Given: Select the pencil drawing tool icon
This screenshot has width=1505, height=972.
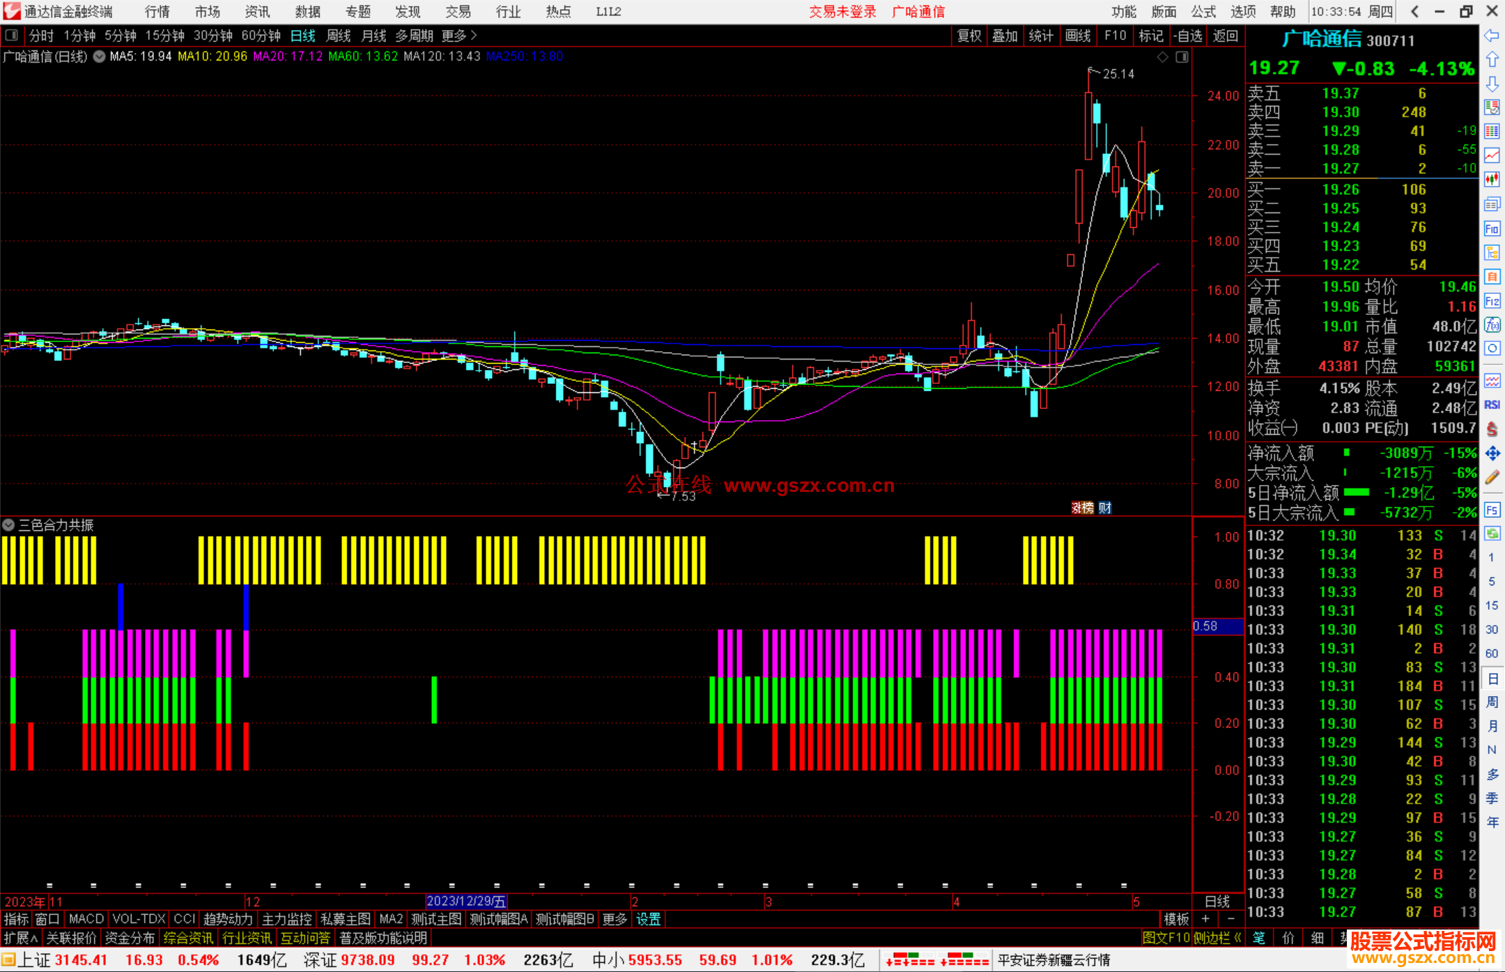Looking at the screenshot, I should 1492,478.
